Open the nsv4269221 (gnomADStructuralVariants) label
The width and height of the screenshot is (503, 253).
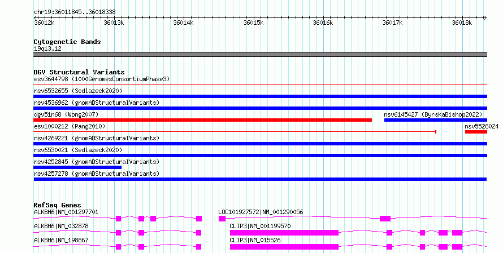[97, 138]
